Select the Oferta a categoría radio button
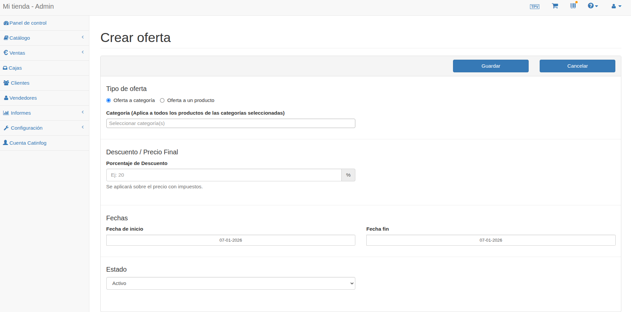 coord(108,100)
